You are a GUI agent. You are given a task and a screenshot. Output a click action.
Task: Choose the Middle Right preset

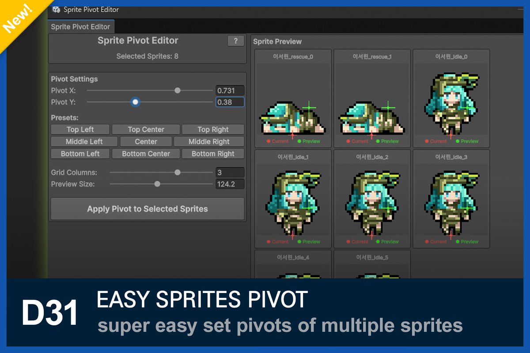click(209, 142)
